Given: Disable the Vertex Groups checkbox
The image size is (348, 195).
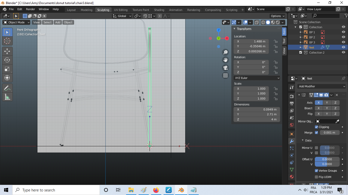Looking at the screenshot, I should pyautogui.click(x=316, y=171).
